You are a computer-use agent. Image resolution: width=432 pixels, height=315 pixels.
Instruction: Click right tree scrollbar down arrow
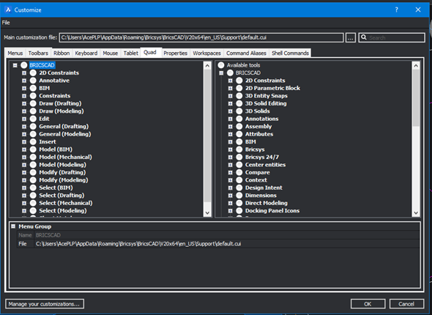tap(416, 212)
